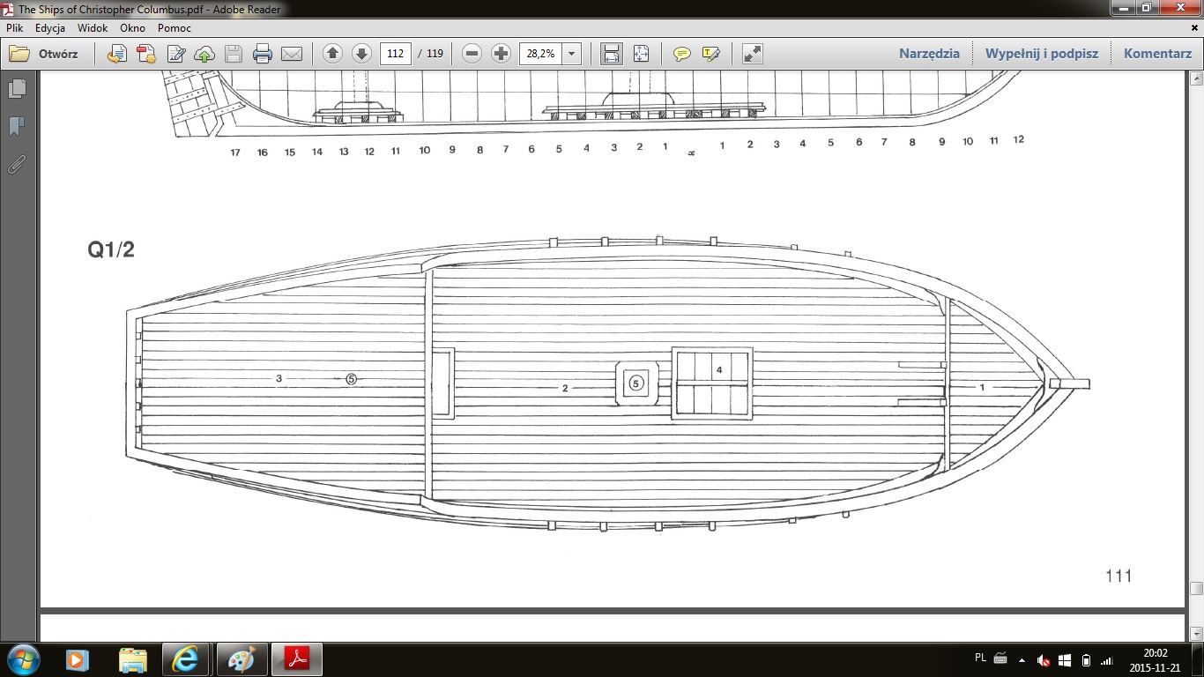
Task: Toggle the Bookmarks side panel
Action: tap(16, 127)
